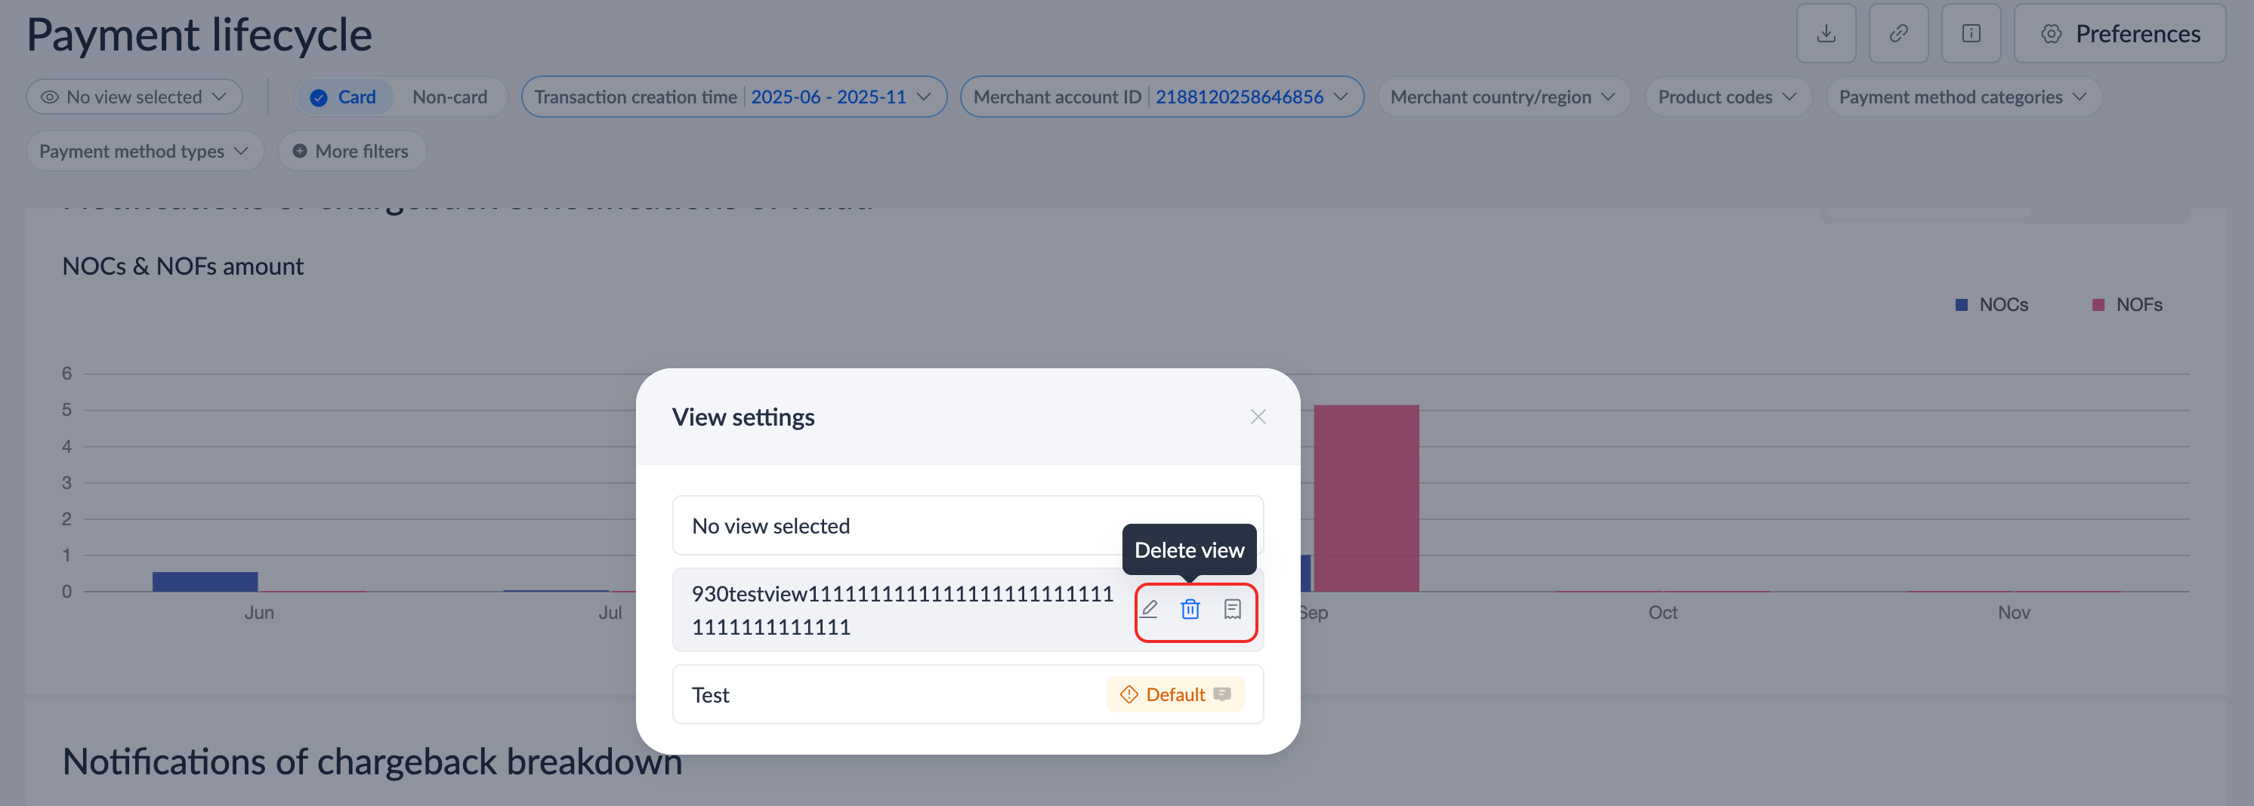Viewport: 2254px width, 806px height.
Task: Click the 'View settings' dialog title
Action: point(743,417)
